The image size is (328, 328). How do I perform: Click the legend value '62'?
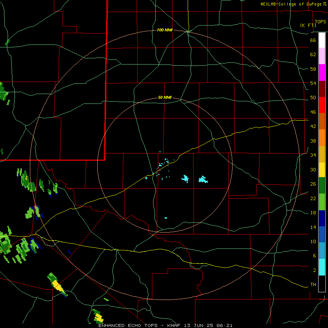coord(313,55)
